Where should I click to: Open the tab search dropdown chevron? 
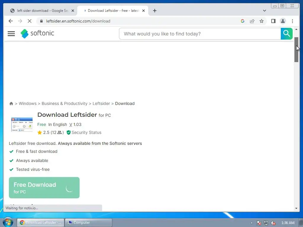click(264, 11)
